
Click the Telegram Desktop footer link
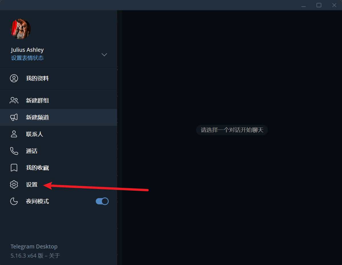(x=34, y=246)
